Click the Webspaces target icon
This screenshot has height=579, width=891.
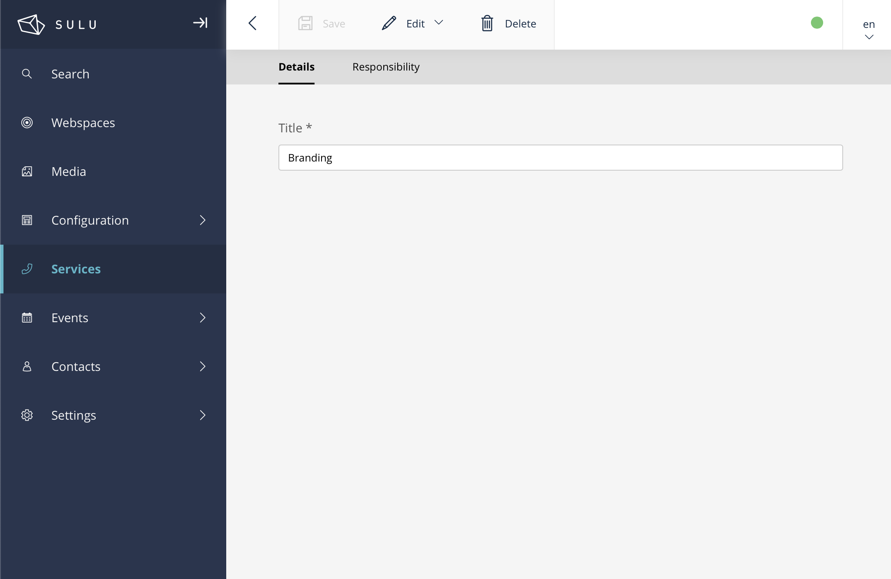click(x=27, y=123)
